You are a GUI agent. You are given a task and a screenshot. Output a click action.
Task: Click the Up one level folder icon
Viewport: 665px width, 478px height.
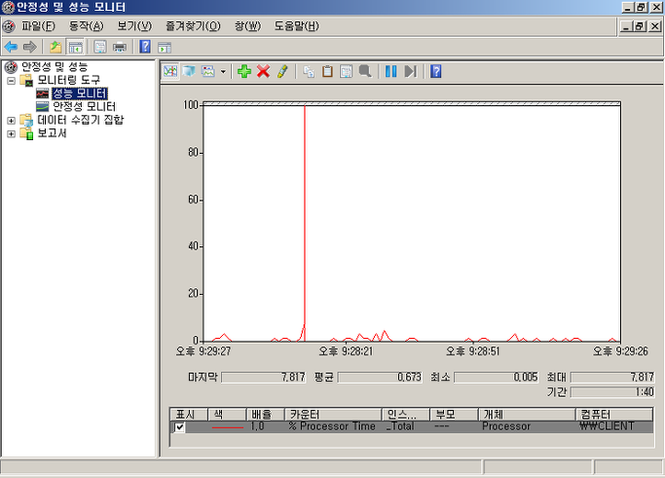(55, 47)
